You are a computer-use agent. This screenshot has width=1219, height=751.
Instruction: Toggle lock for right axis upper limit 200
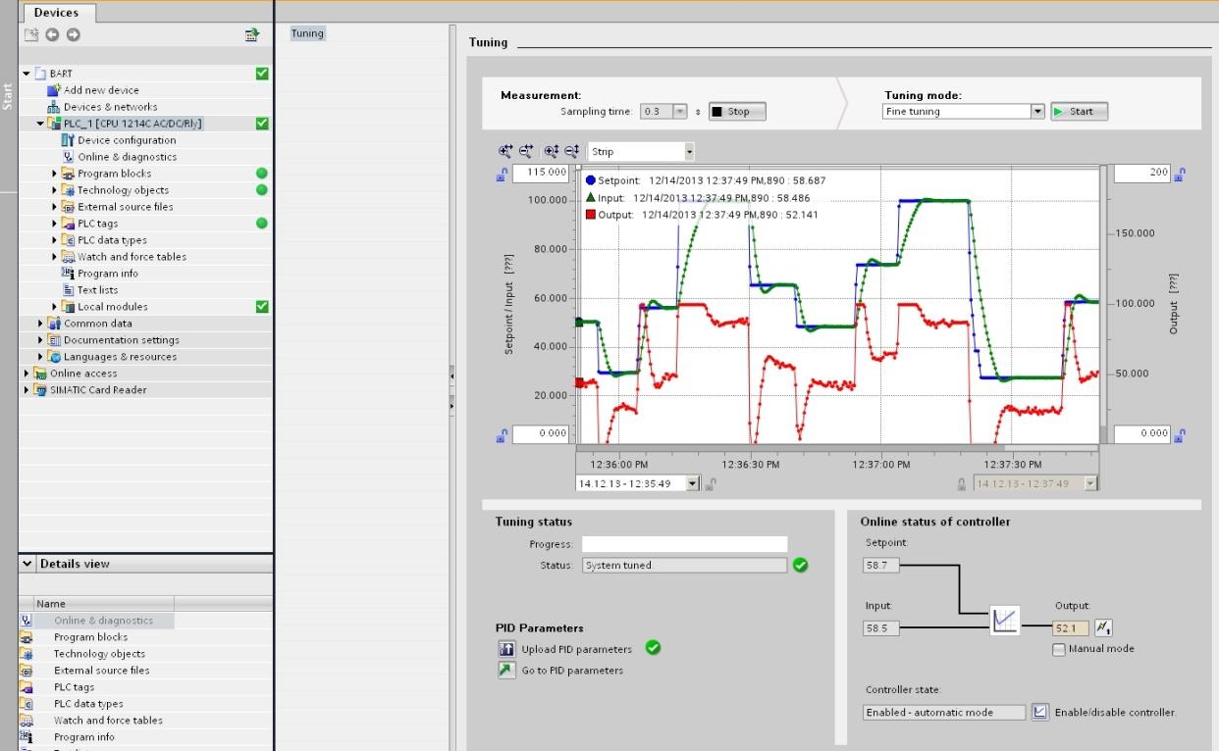tap(1181, 175)
